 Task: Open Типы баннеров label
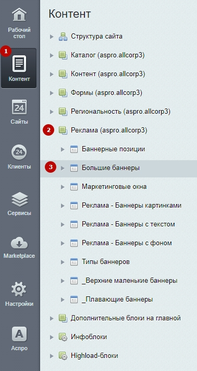(x=106, y=262)
